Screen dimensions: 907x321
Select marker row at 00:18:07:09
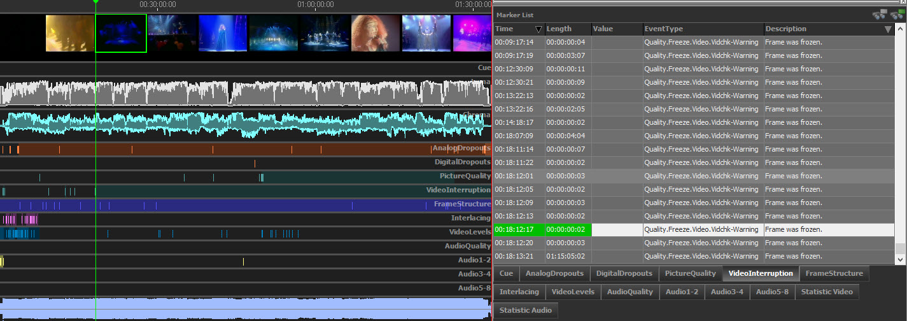coord(694,136)
